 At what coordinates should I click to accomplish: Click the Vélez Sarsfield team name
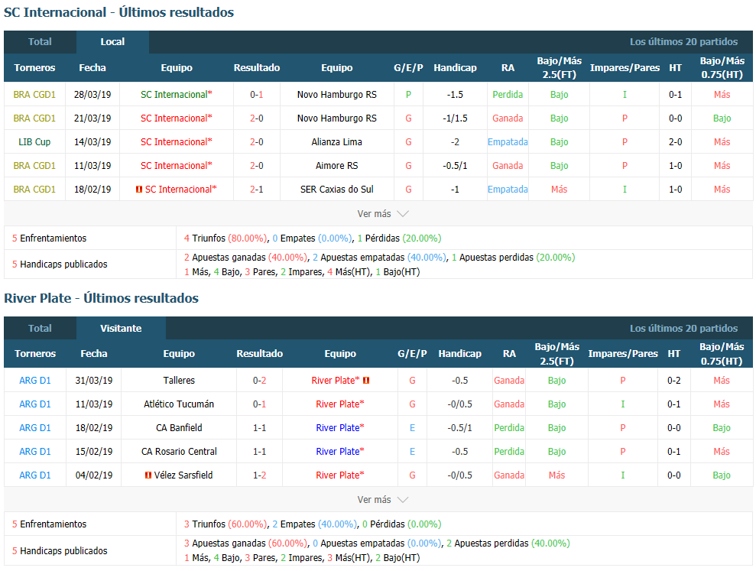[183, 475]
